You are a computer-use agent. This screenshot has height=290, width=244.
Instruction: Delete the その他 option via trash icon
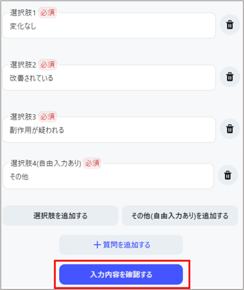pos(228,175)
